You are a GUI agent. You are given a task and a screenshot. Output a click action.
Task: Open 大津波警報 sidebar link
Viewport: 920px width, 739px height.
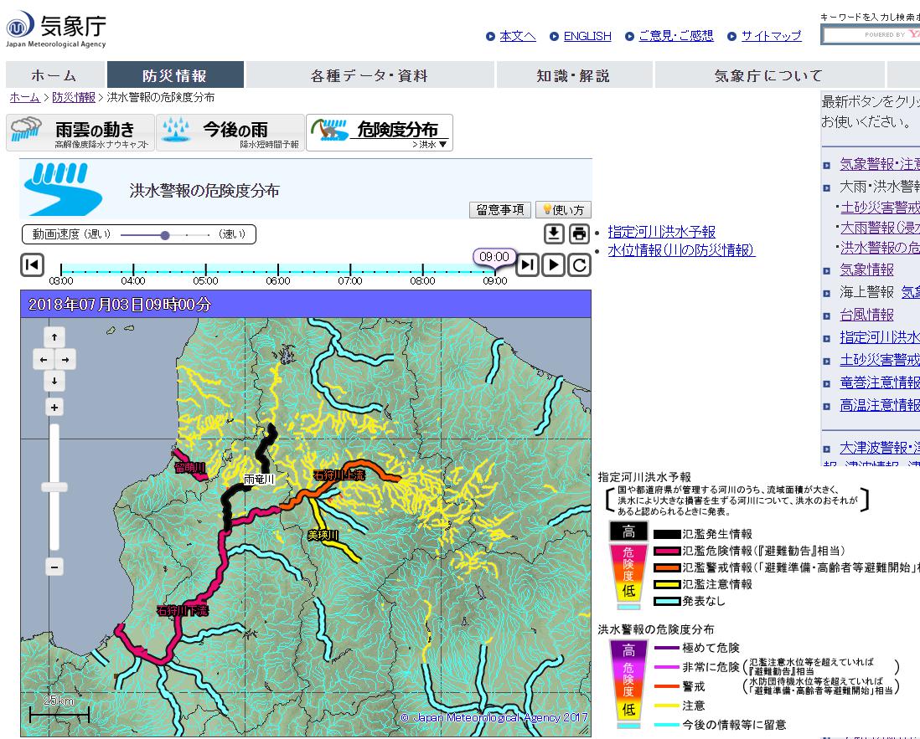tap(880, 449)
